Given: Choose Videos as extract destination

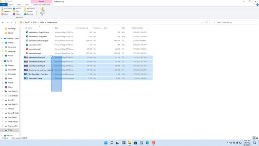Looking at the screenshot, I should point(17,14).
